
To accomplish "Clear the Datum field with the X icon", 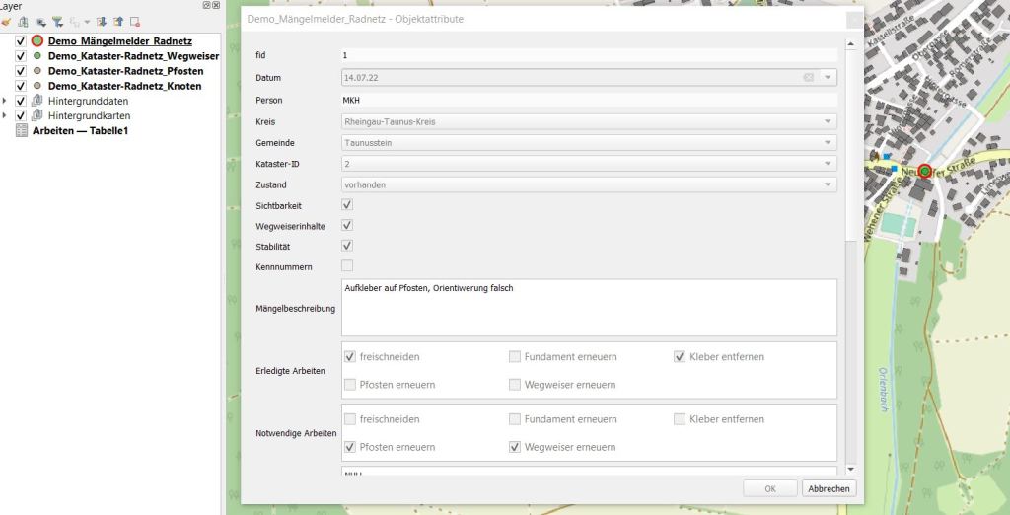I will [x=808, y=77].
